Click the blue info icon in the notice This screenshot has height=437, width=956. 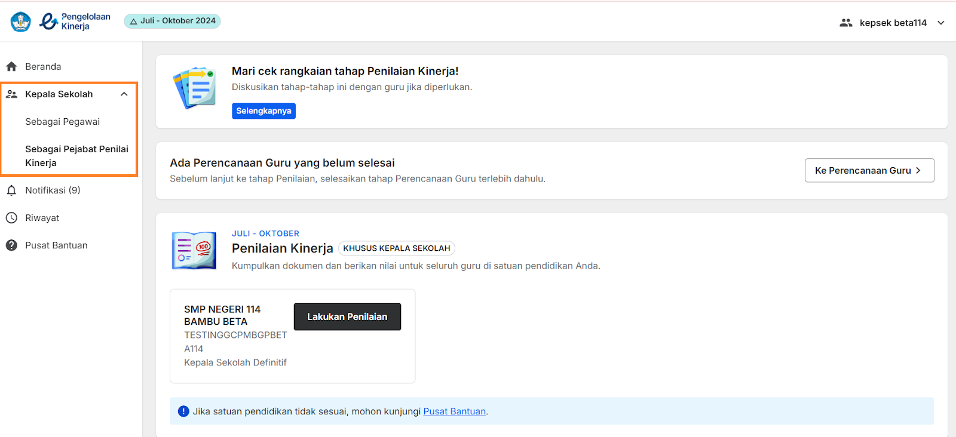pos(183,411)
